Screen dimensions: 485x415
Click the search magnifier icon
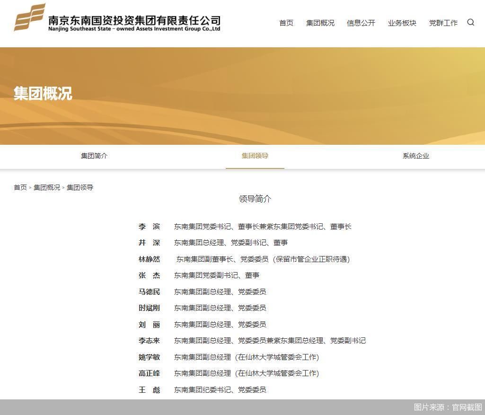point(470,22)
